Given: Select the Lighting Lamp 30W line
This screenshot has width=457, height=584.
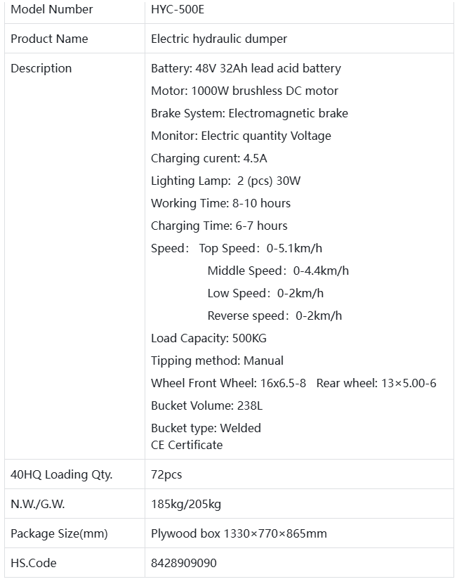Looking at the screenshot, I should click(x=225, y=181).
